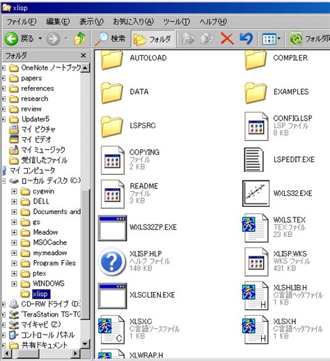Expand the MSOCache tree node

[14, 243]
